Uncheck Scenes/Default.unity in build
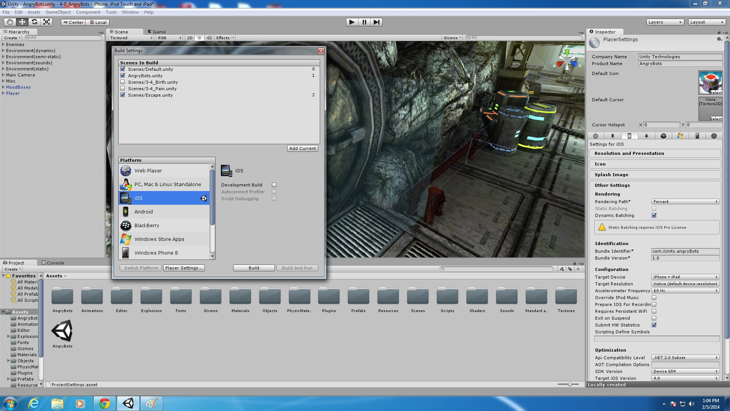The image size is (730, 411). (x=122, y=69)
